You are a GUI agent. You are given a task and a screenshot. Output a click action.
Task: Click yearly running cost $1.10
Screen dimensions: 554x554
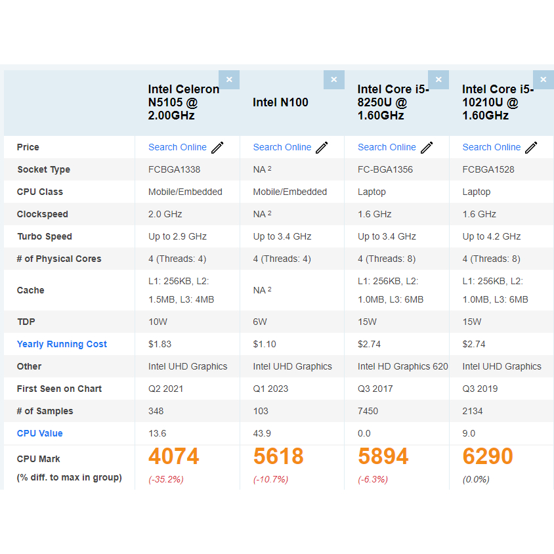[265, 344]
